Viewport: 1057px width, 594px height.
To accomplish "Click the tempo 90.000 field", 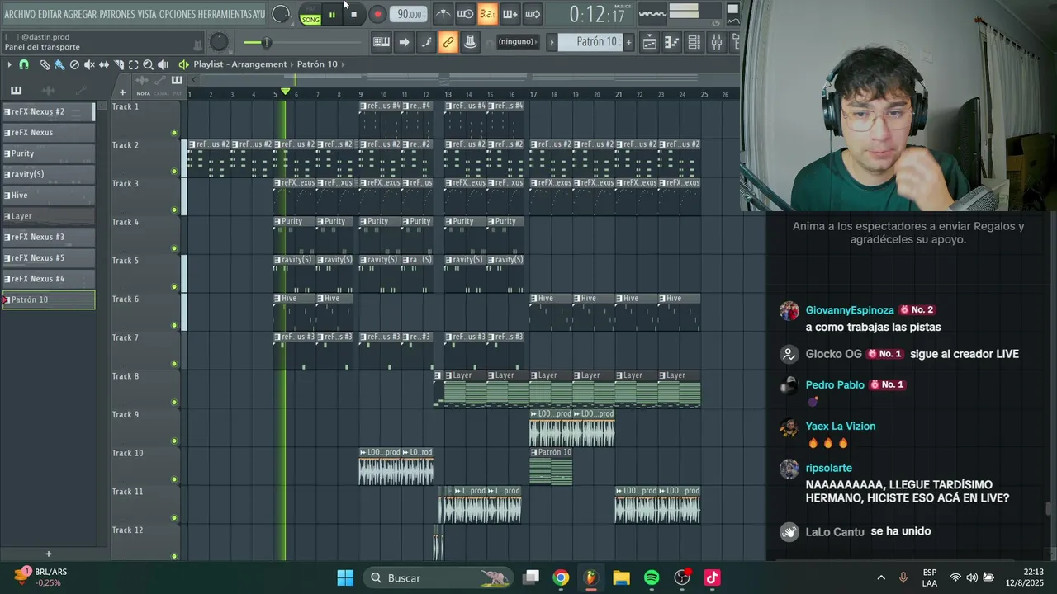I will (x=409, y=14).
